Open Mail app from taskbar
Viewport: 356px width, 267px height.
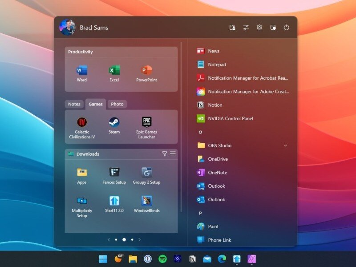[x=207, y=259]
